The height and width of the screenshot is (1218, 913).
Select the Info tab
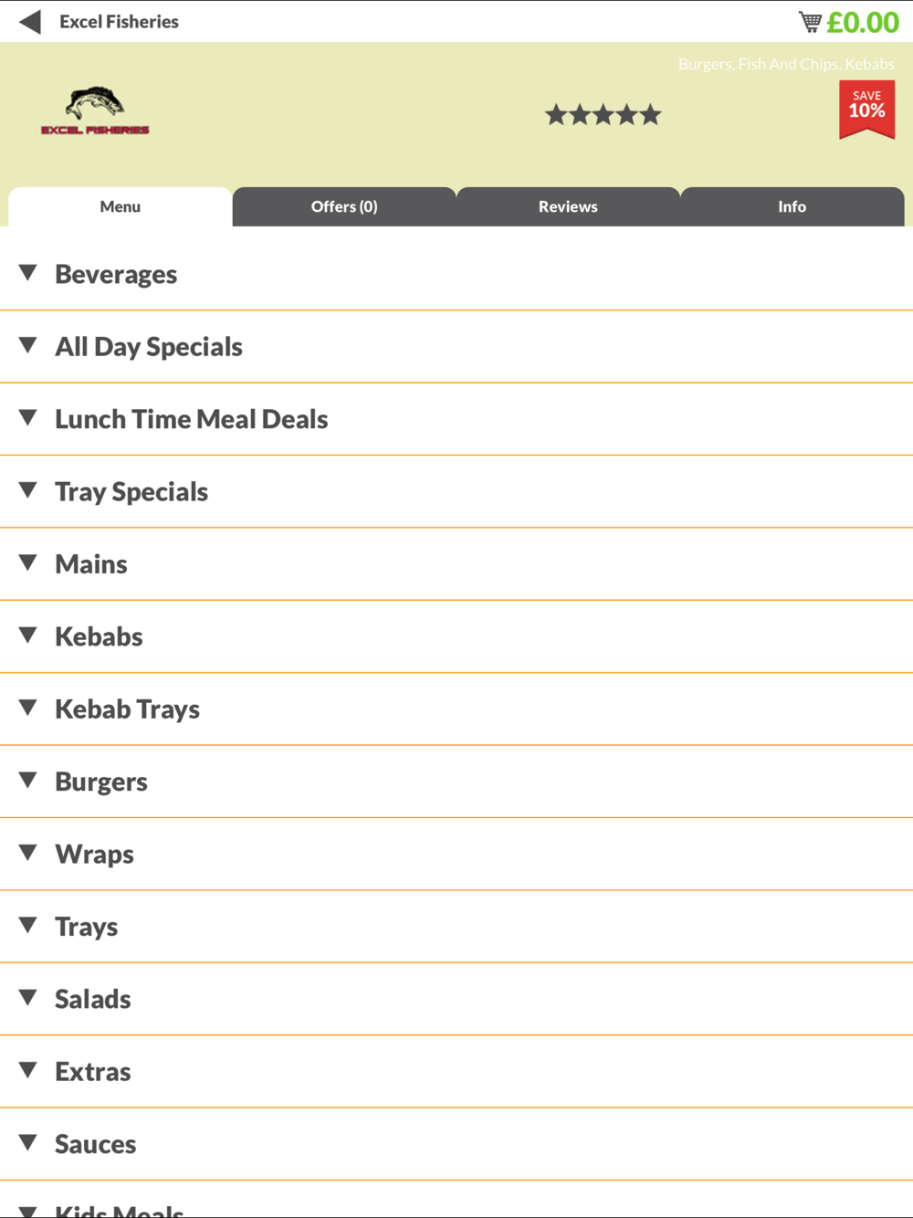pos(792,206)
